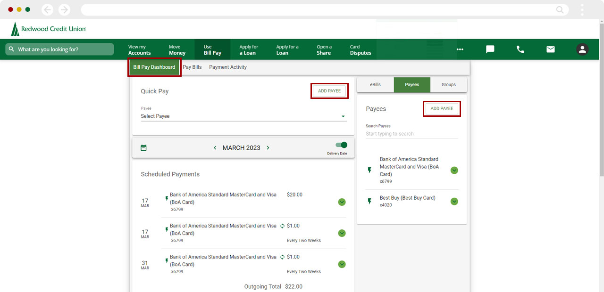
Task: Expand Bank of America payee in Payees panel
Action: [454, 170]
